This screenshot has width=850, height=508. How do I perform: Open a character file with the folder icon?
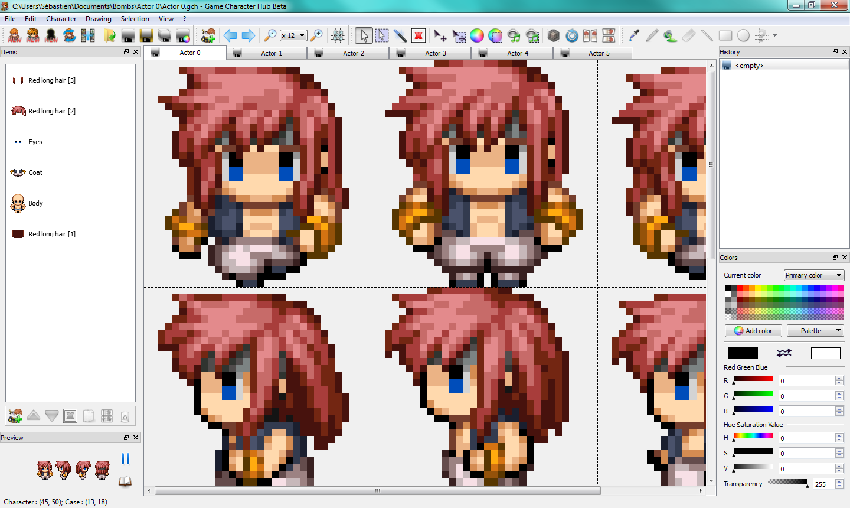(109, 35)
